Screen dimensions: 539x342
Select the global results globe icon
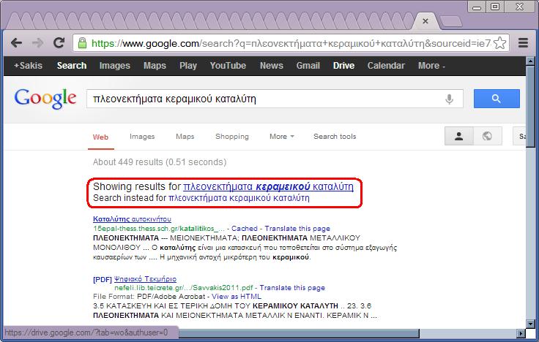[487, 136]
